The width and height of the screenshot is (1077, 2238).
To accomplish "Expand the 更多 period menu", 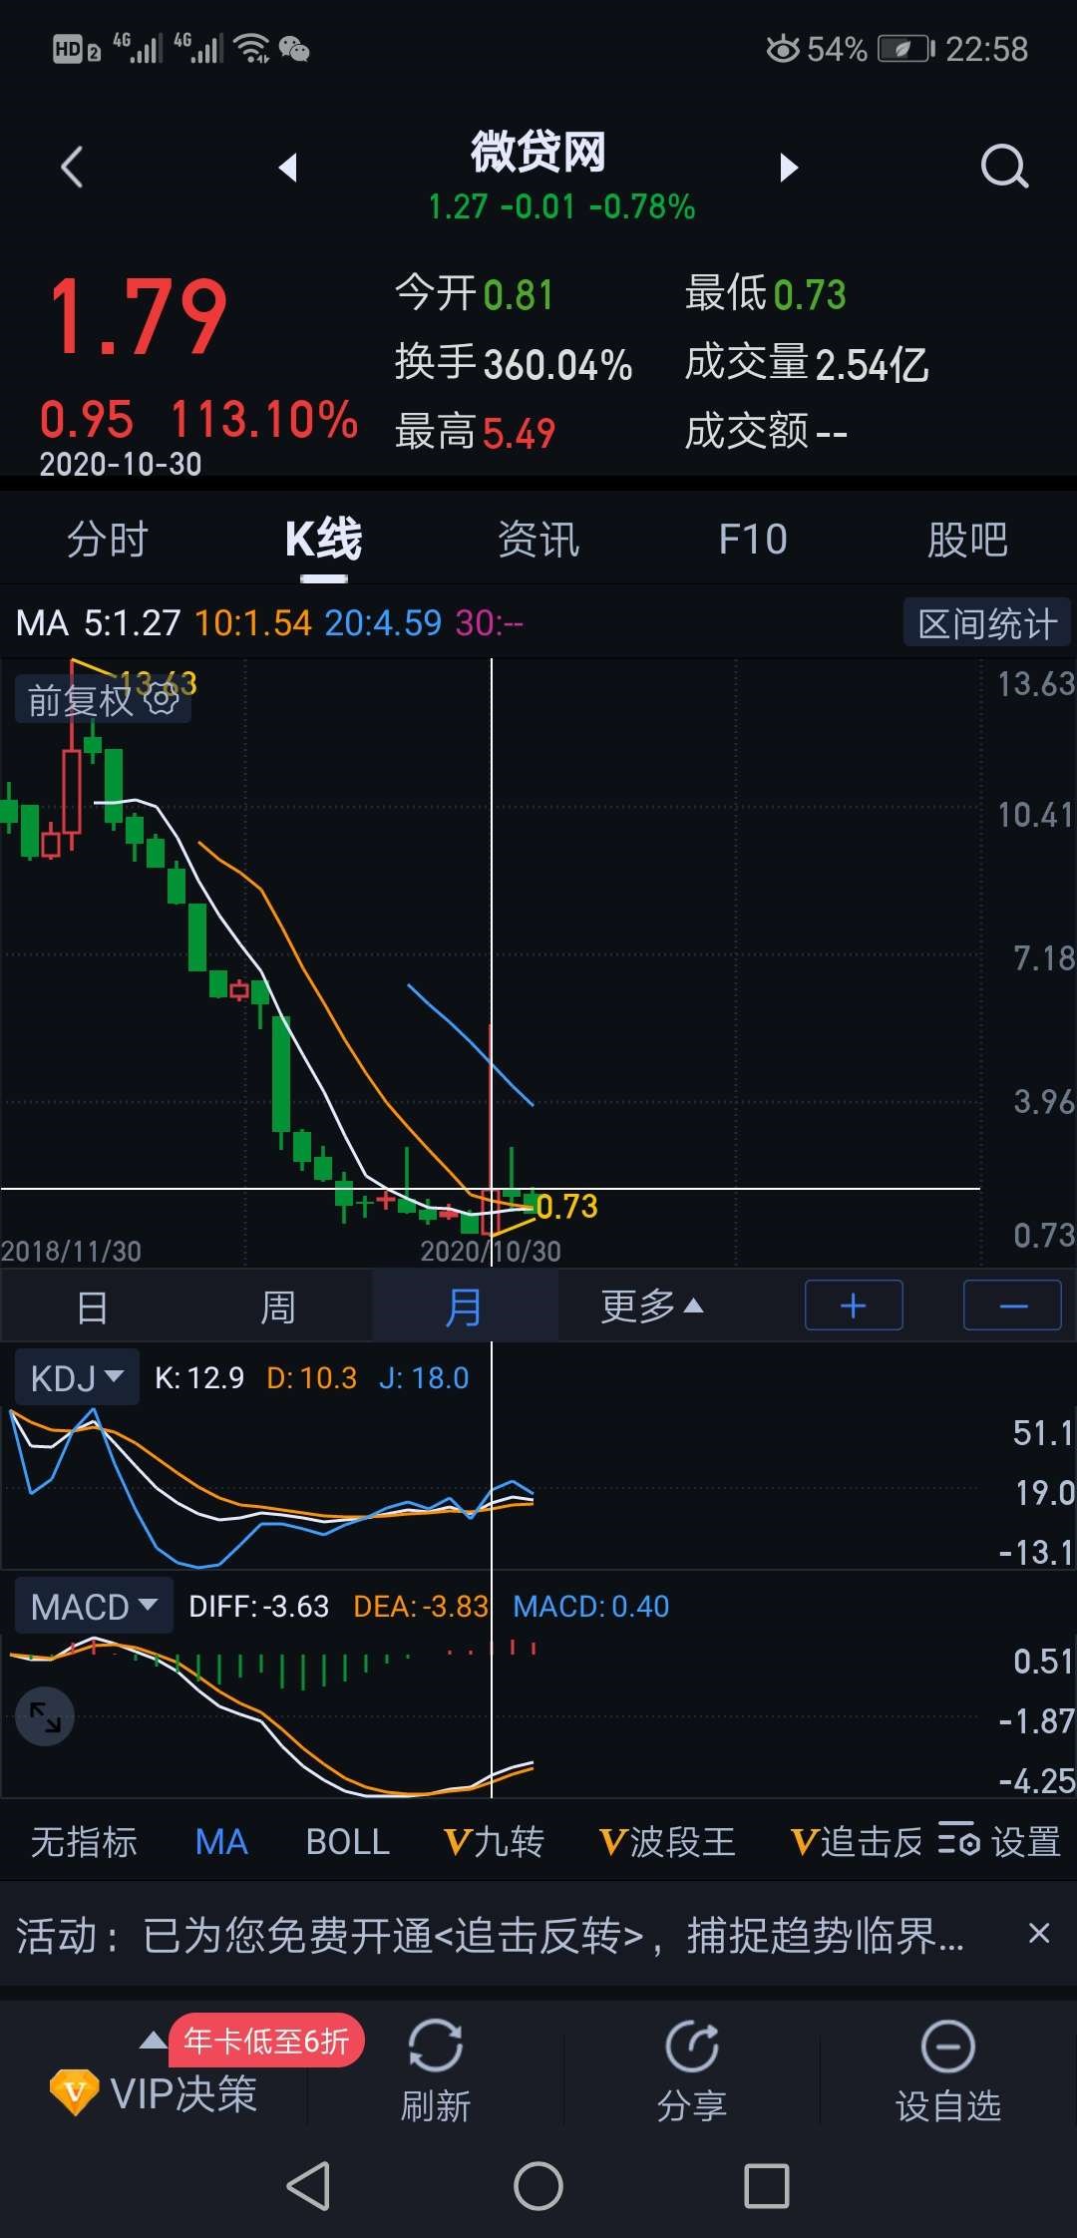I will pos(652,1305).
